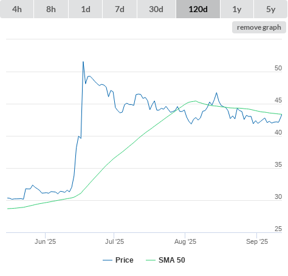The height and width of the screenshot is (276, 288).
Task: Click the 45 y-axis value
Action: 278,100
